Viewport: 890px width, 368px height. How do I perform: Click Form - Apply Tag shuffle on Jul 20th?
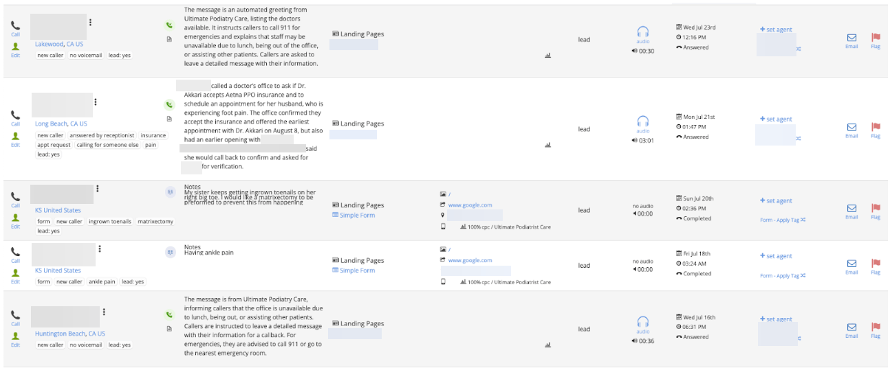[x=783, y=220]
